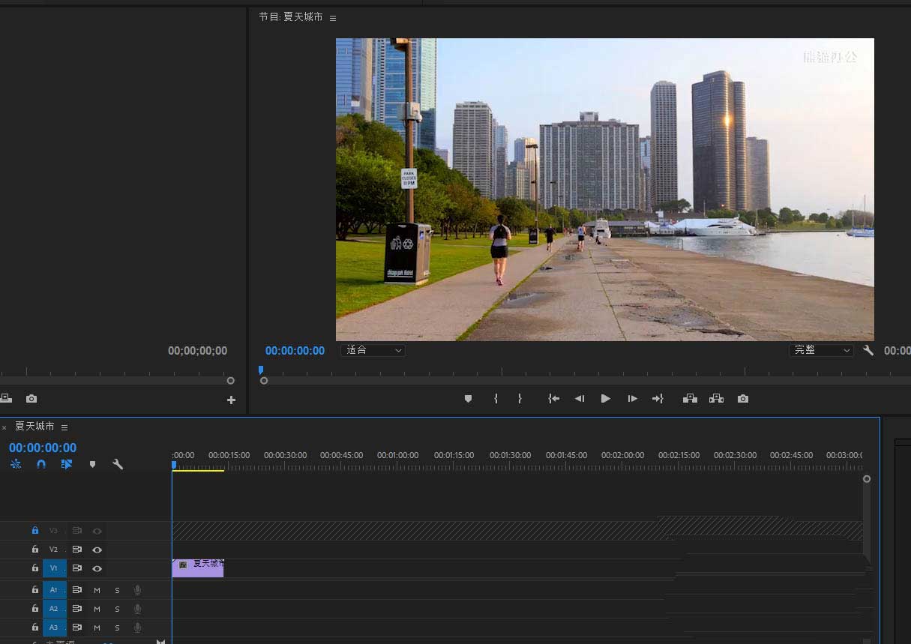
Task: Select the 夏天城市 clip on V1
Action: tap(199, 568)
